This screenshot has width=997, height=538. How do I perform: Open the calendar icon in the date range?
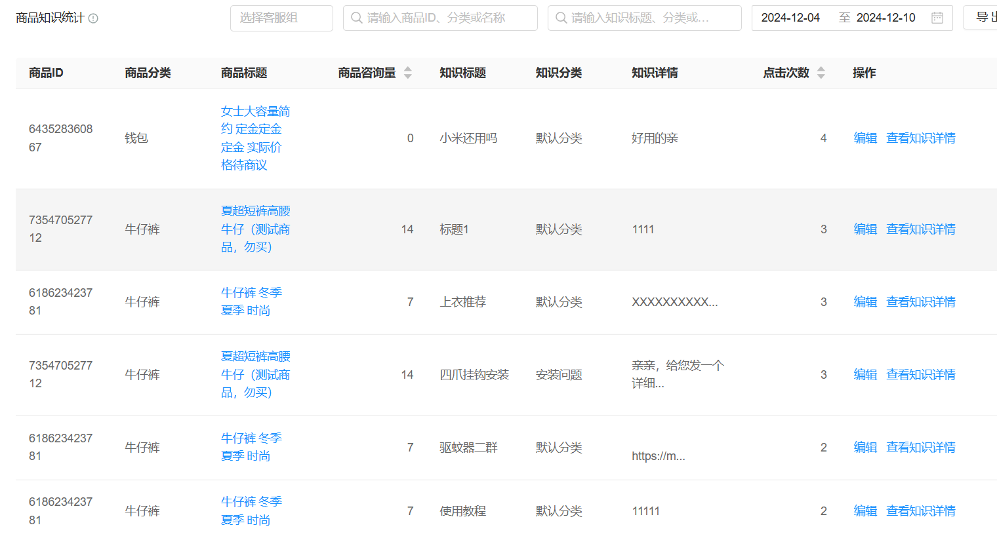click(937, 18)
